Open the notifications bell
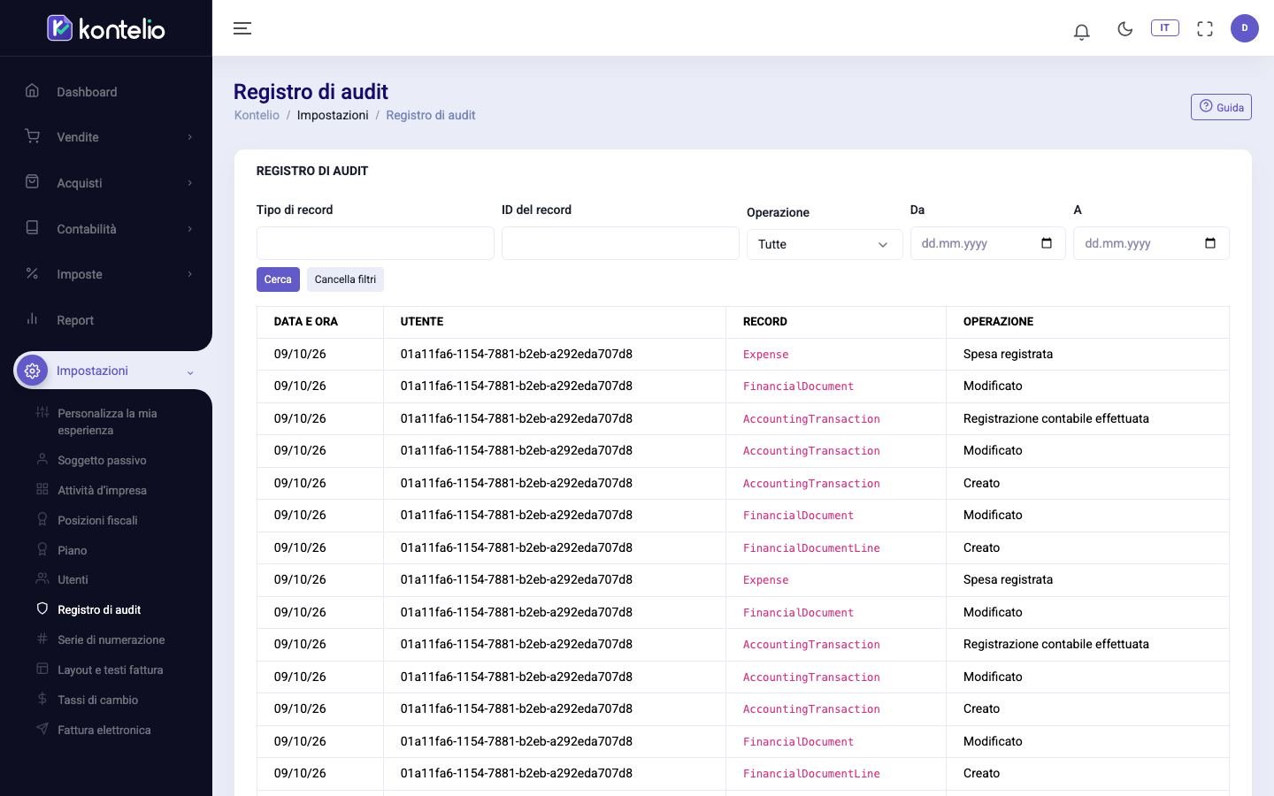Image resolution: width=1274 pixels, height=796 pixels. (1081, 32)
